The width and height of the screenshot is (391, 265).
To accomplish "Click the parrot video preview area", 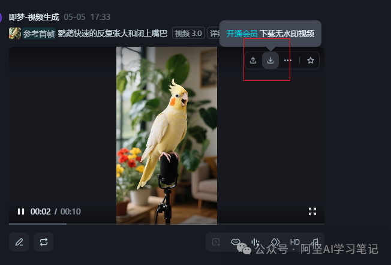I will pyautogui.click(x=167, y=135).
